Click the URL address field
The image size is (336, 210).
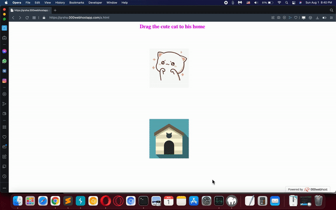click(x=79, y=17)
